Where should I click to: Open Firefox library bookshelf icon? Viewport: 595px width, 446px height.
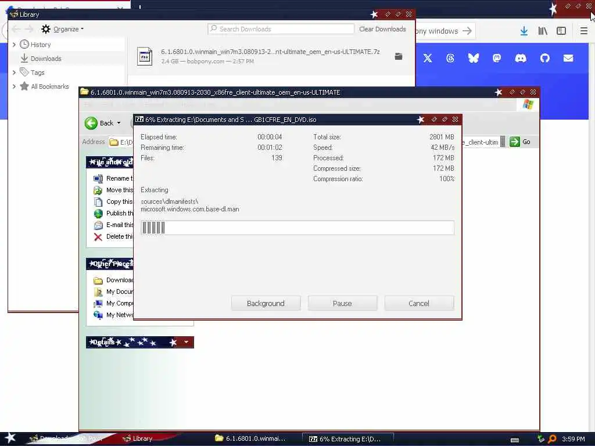click(x=543, y=31)
